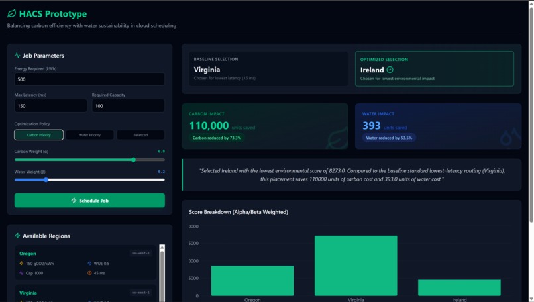Click the "Selected Ireland" explanation quote text
Screen dimensions: 534x302
[352, 175]
